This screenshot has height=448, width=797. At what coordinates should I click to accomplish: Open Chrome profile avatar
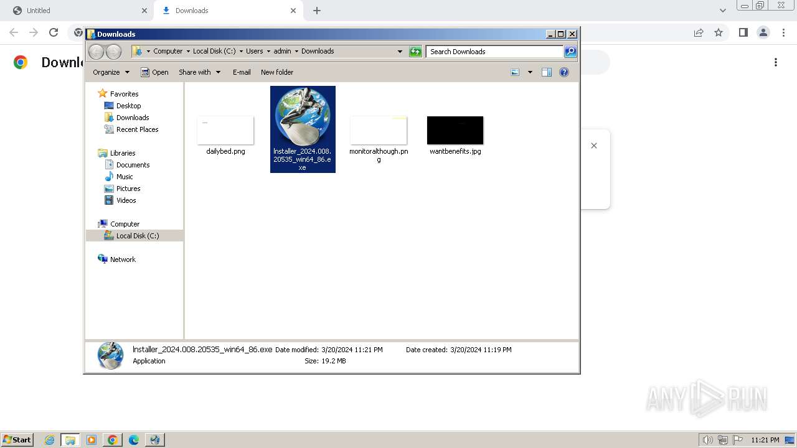point(763,32)
